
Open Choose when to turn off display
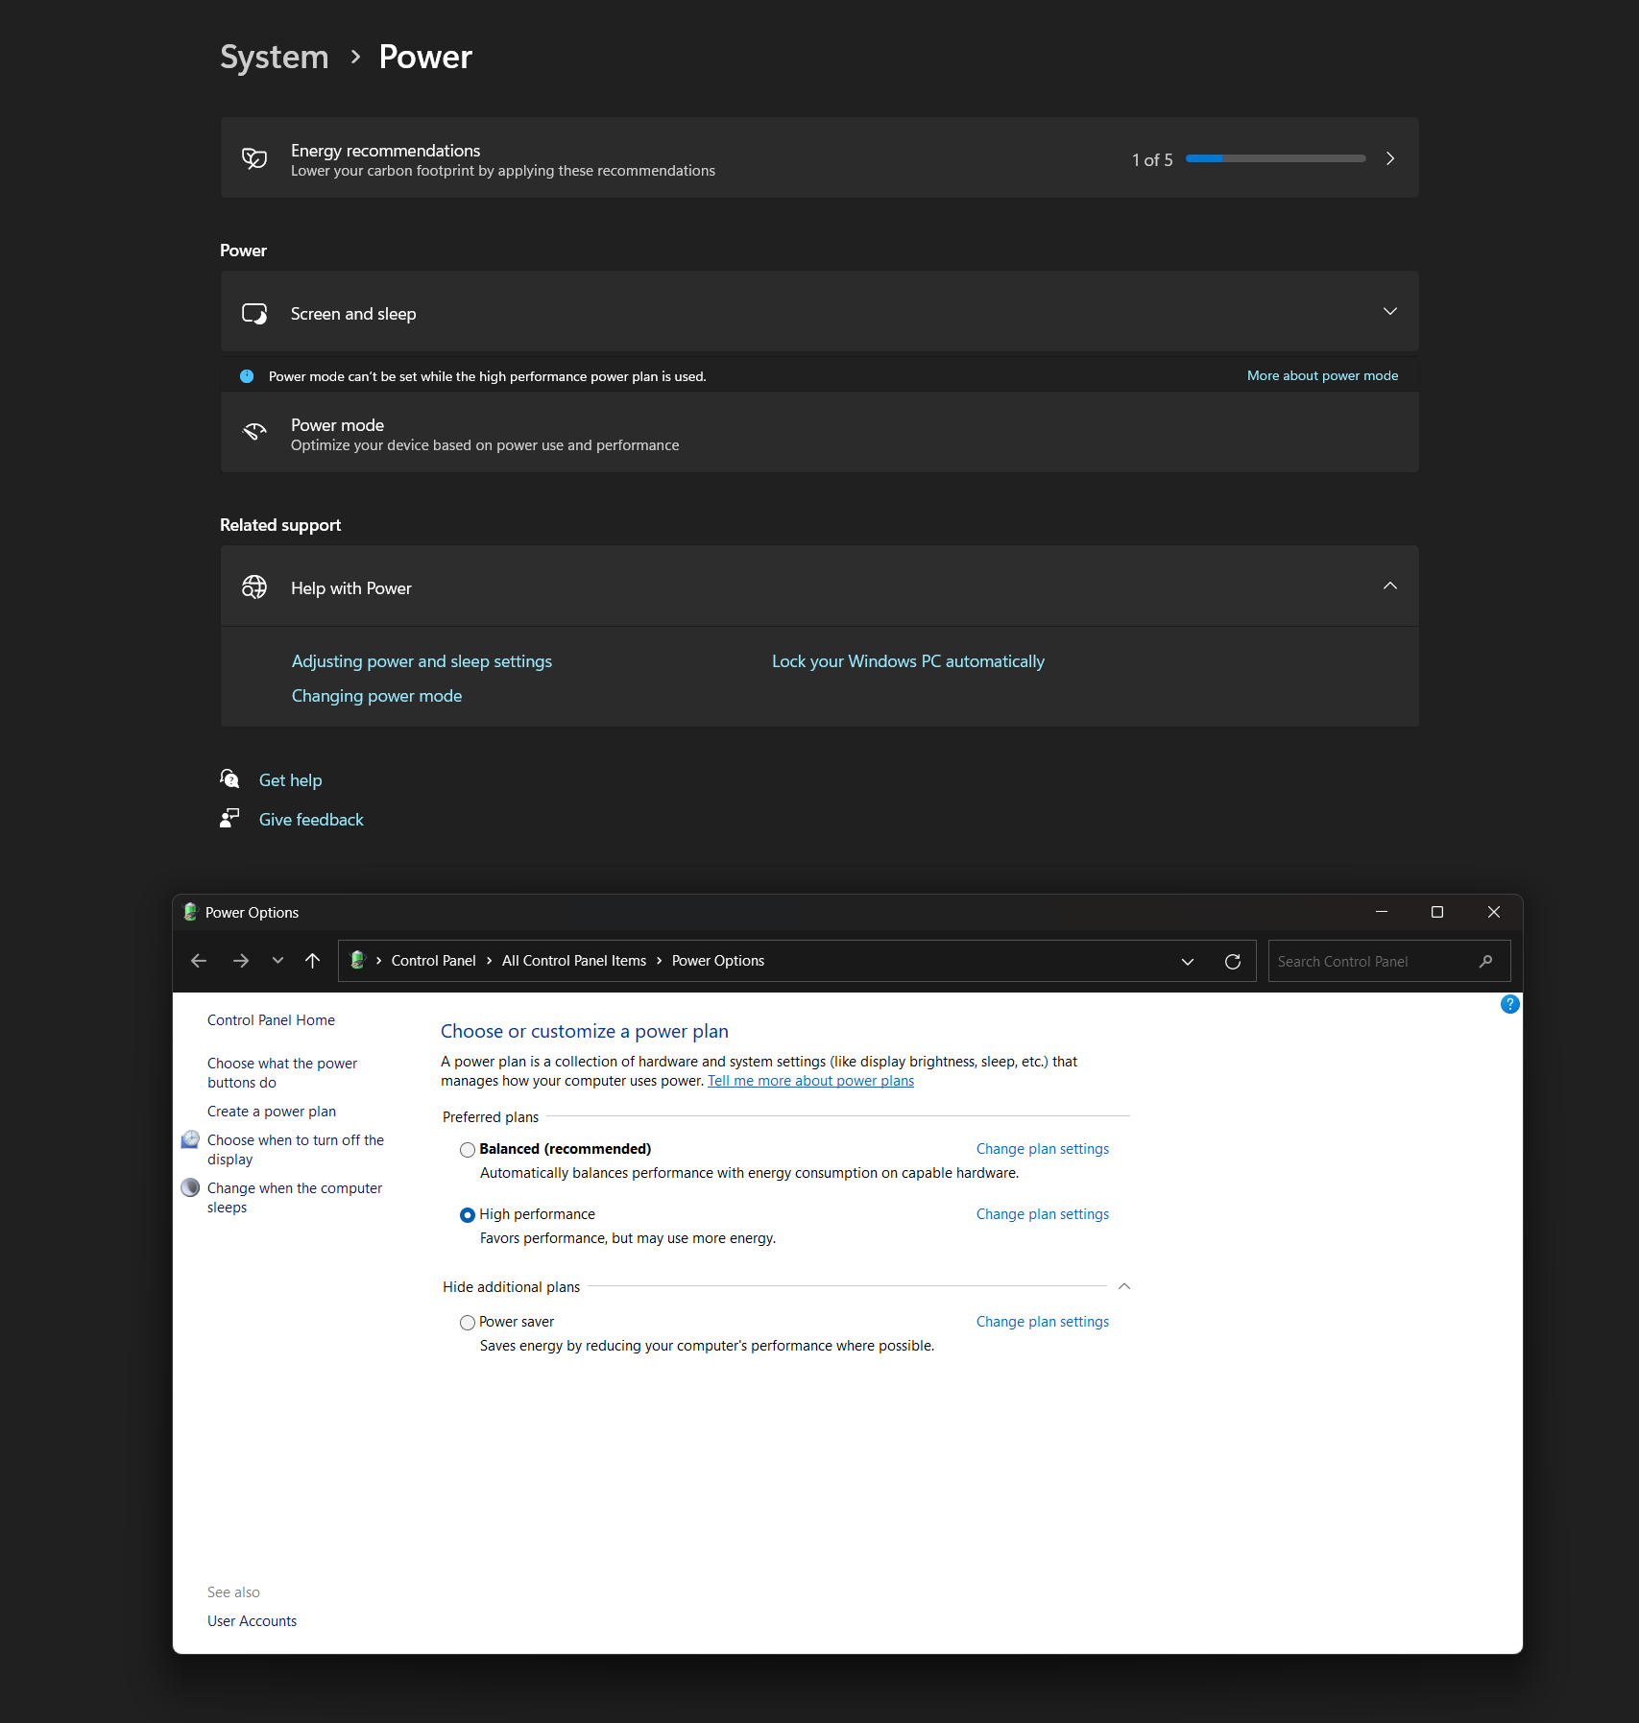pos(296,1150)
